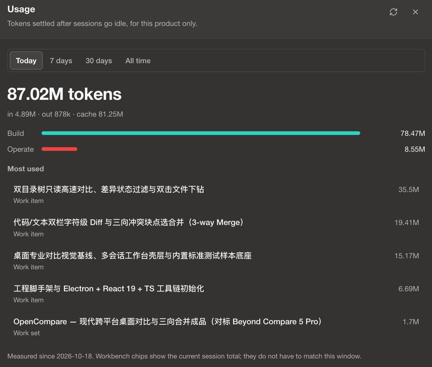This screenshot has height=367, width=432.
Task: Click the Most used heading
Action: [26, 169]
